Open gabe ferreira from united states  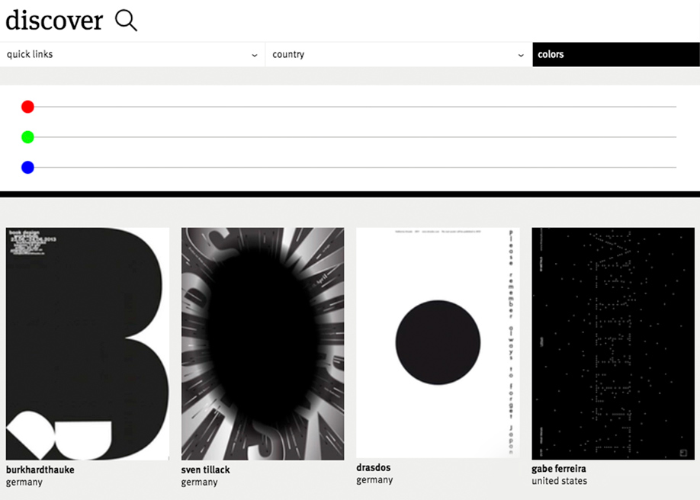[x=557, y=469]
